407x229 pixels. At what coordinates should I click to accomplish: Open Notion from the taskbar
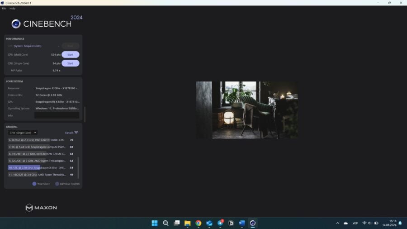point(231,223)
